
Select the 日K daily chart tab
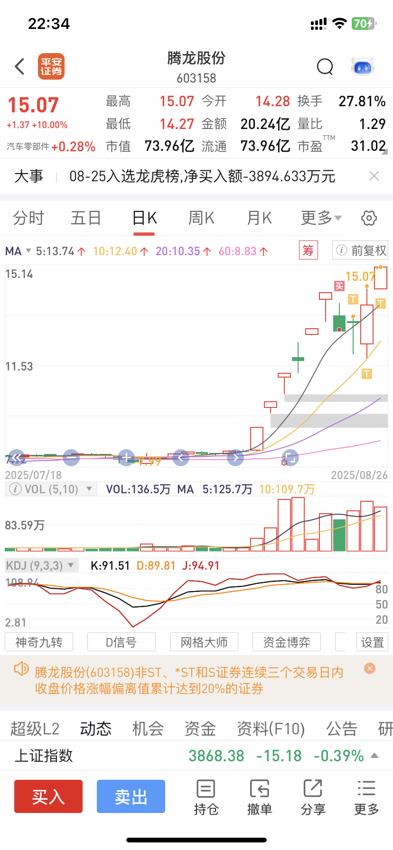[144, 218]
